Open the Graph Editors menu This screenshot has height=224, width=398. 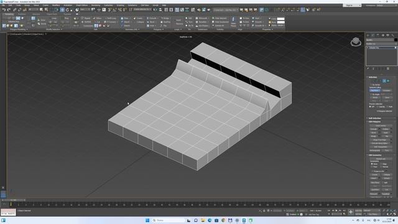(x=81, y=5)
